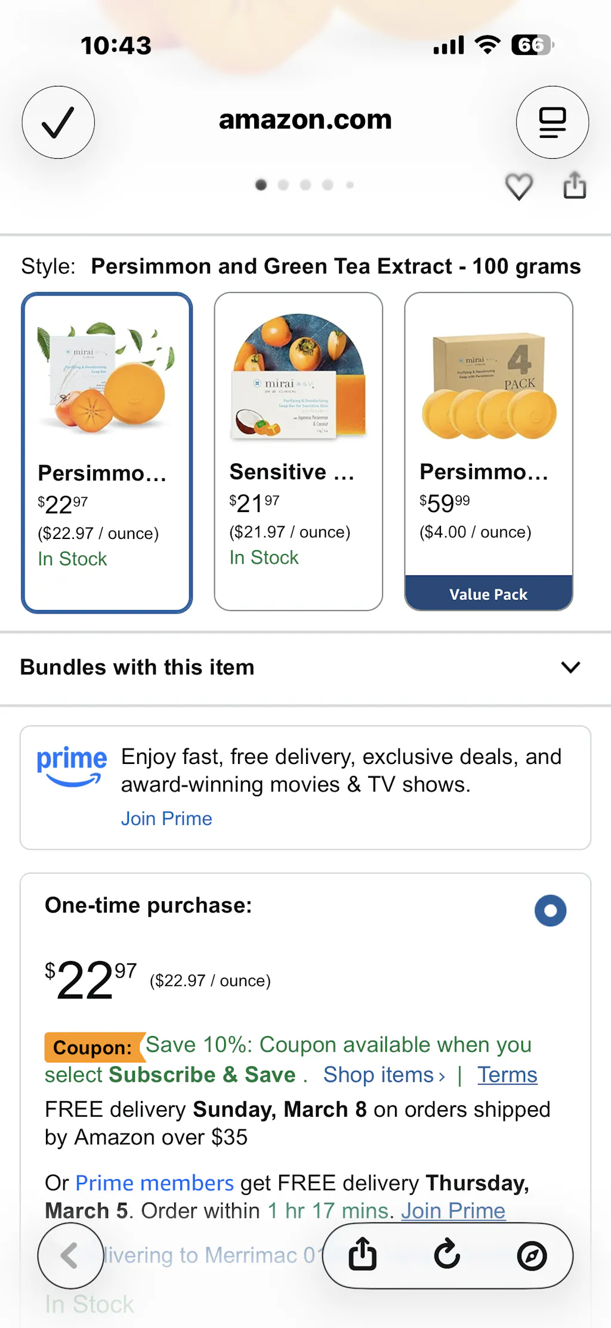This screenshot has height=1328, width=611.
Task: Open the Prime members link
Action: (x=154, y=1183)
